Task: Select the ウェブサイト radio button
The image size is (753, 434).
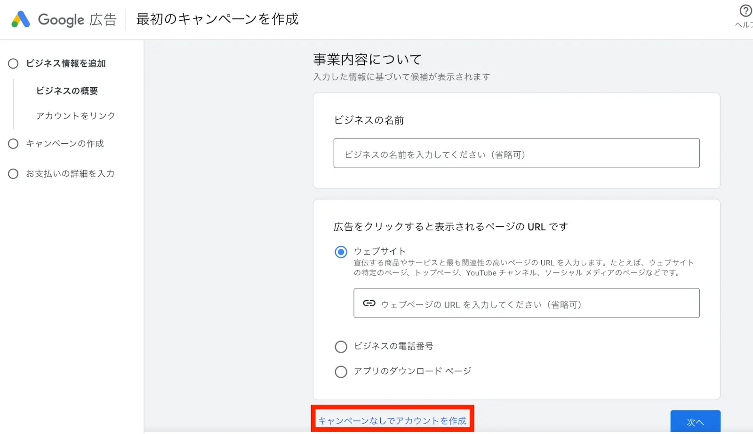Action: (x=341, y=252)
